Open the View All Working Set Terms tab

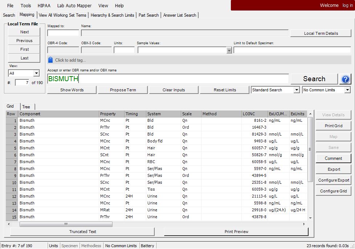pyautogui.click(x=62, y=15)
